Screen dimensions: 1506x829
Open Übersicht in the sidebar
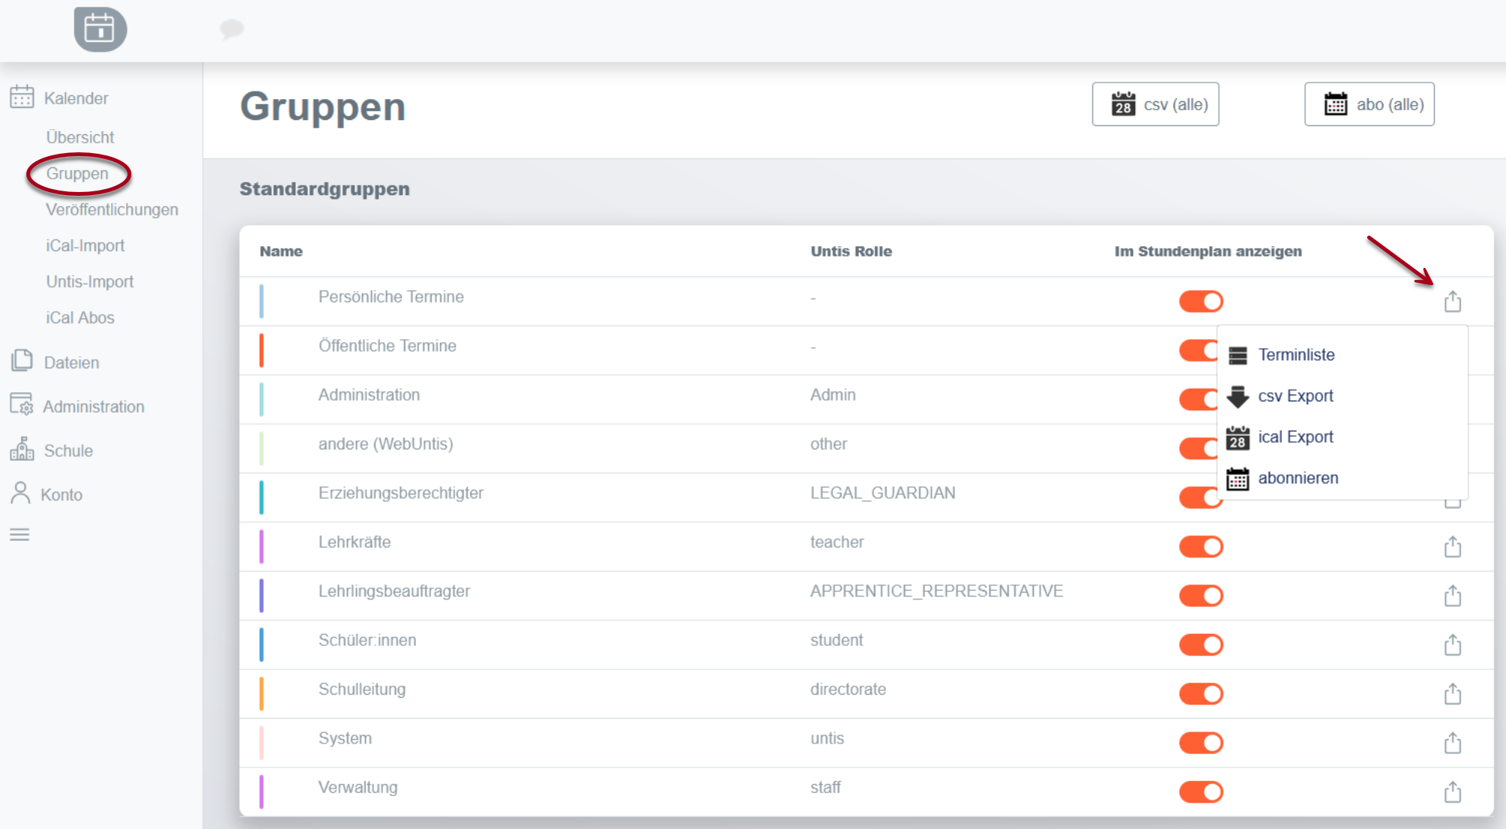(80, 137)
